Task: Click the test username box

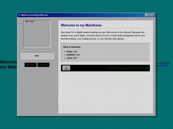Action: (x=37, y=56)
